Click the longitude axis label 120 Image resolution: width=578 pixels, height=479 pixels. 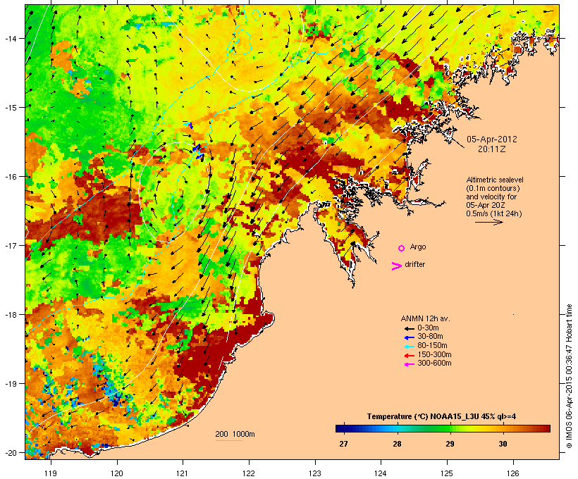coord(117,473)
